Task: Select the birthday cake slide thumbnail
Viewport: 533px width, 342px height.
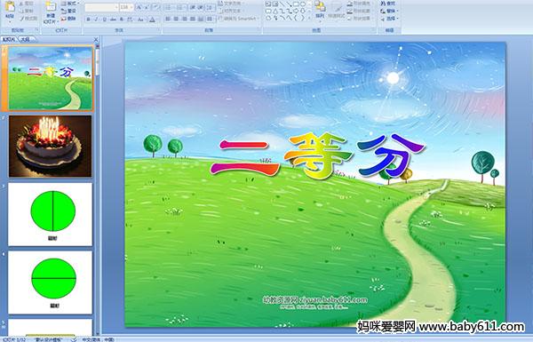Action: pyautogui.click(x=50, y=146)
